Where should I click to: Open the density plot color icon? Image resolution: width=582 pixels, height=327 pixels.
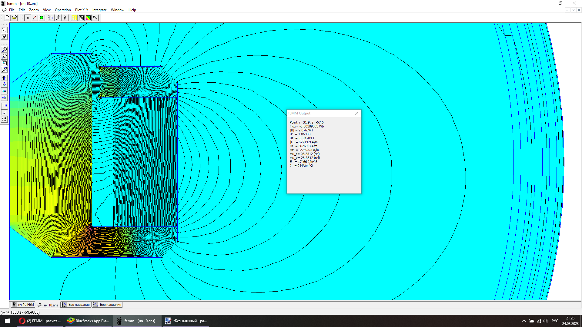(88, 18)
